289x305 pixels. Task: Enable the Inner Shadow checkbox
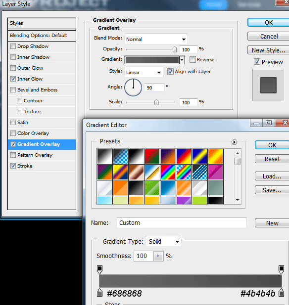tap(13, 57)
